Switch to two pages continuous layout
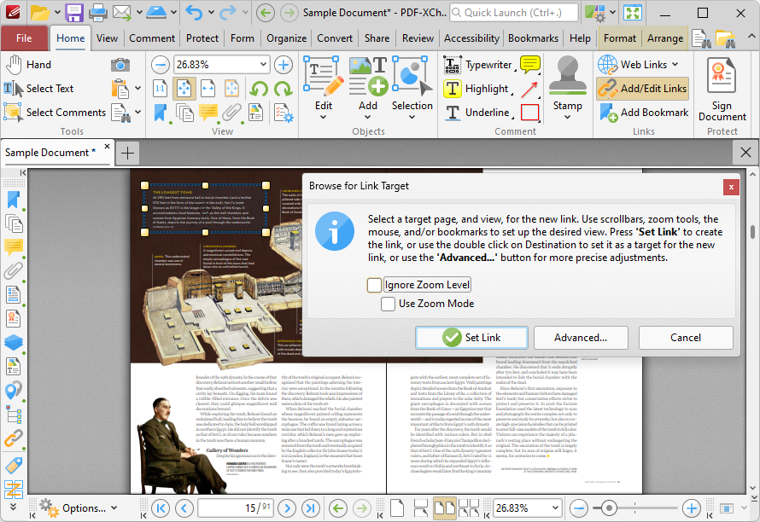 pyautogui.click(x=469, y=508)
